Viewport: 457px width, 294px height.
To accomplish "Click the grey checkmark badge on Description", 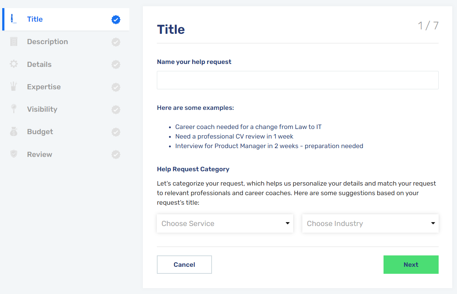I will point(116,42).
